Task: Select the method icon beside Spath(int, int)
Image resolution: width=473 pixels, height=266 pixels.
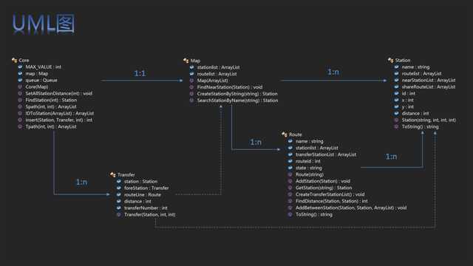Action: tap(20, 106)
